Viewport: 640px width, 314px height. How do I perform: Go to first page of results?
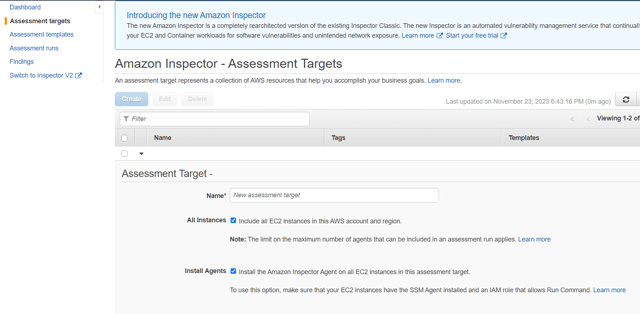[572, 119]
